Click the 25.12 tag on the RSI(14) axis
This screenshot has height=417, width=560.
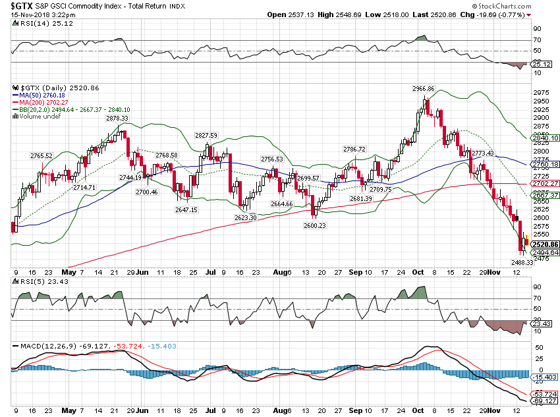point(542,65)
